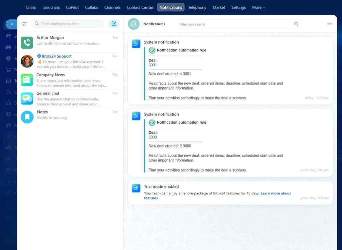The width and height of the screenshot is (342, 250).
Task: Switch to Task chats tab
Action: coord(51,7)
